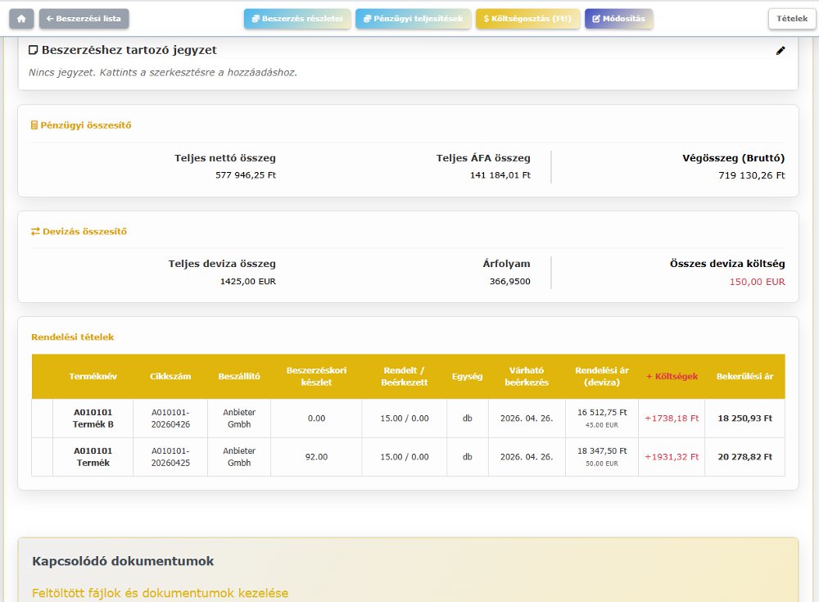Go to the home page icon
Image resolution: width=819 pixels, height=602 pixels.
point(21,19)
